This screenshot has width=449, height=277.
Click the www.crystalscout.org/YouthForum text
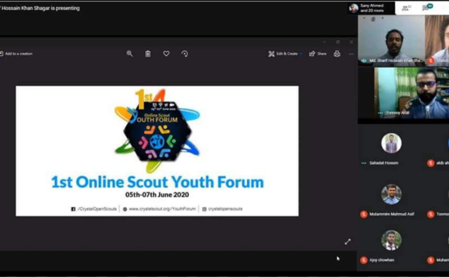162,209
